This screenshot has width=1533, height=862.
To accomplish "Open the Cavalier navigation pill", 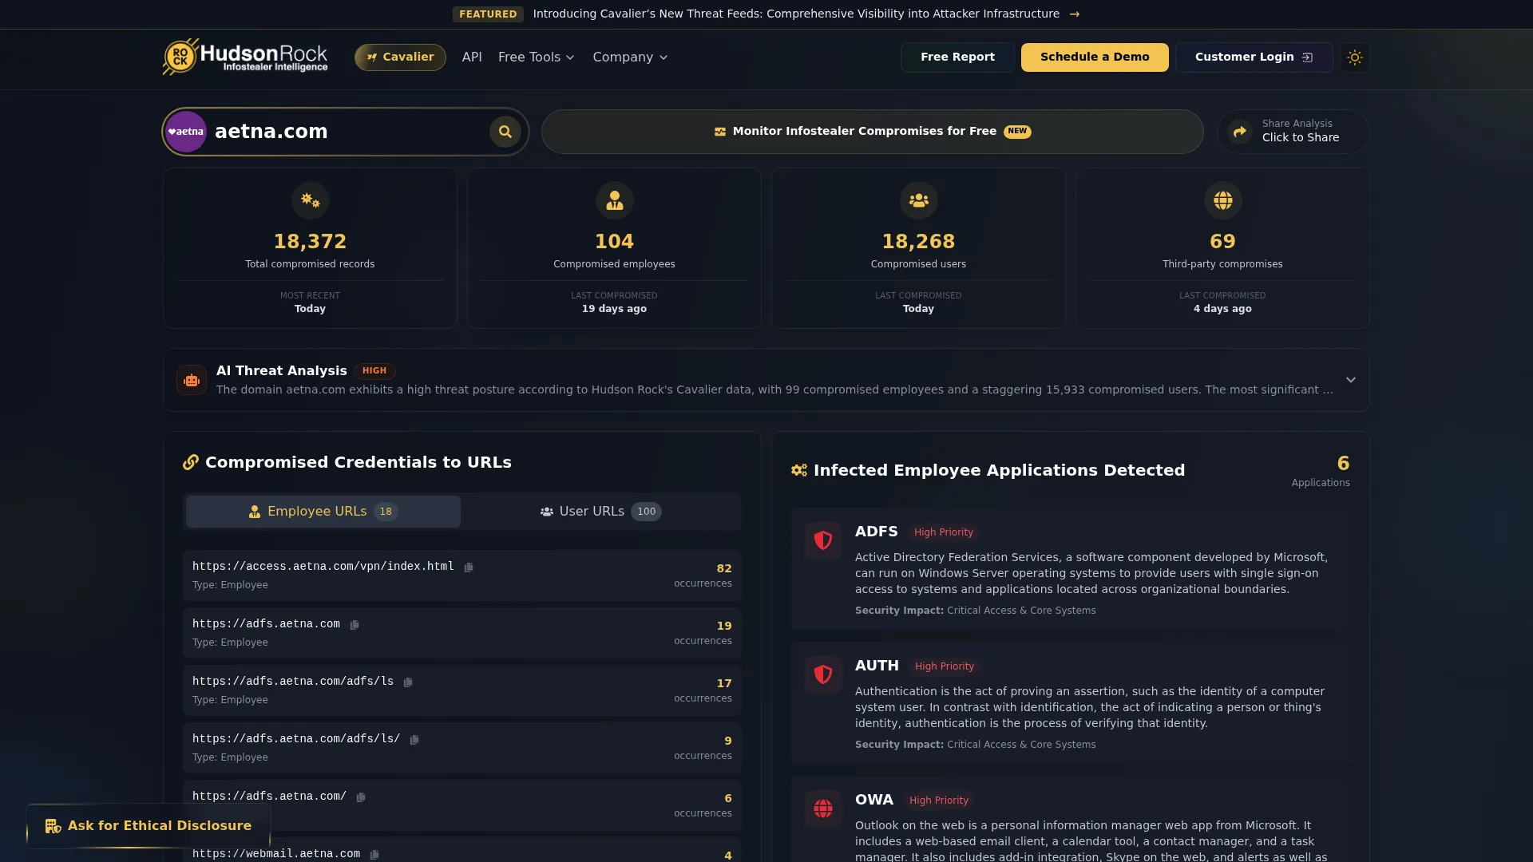I will [x=400, y=57].
